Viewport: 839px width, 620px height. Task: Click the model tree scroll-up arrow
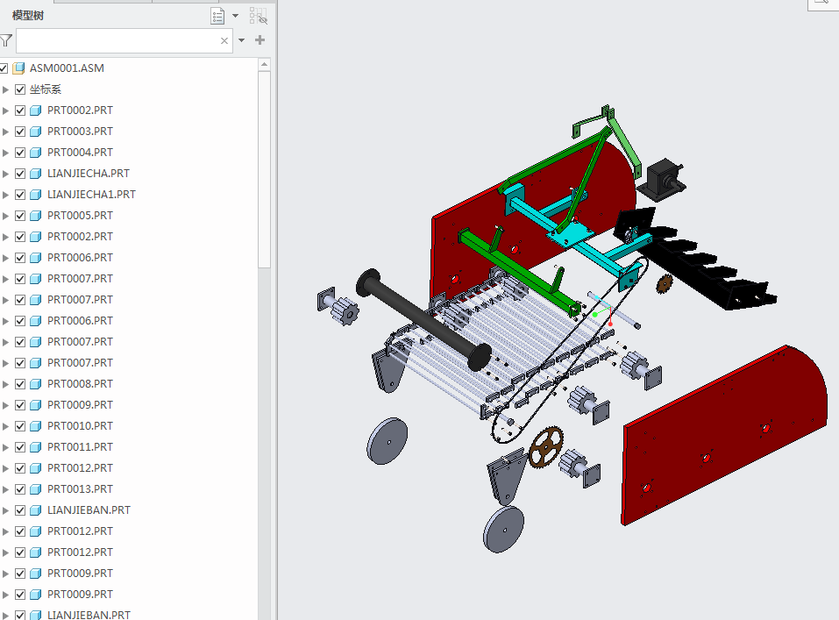pos(265,65)
